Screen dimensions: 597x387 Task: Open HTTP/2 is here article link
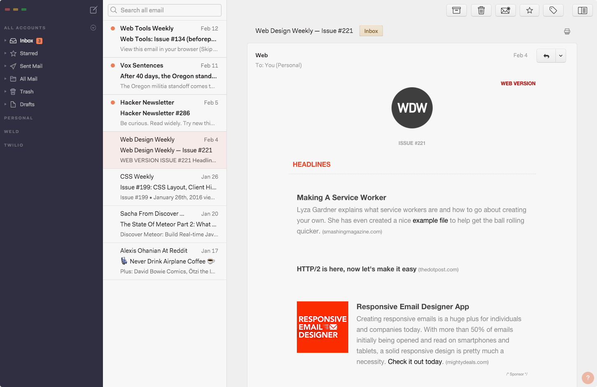pyautogui.click(x=357, y=269)
